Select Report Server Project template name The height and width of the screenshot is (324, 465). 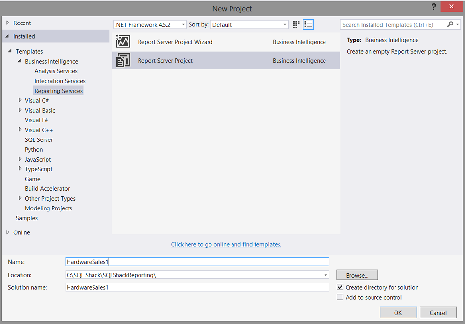pyautogui.click(x=165, y=61)
